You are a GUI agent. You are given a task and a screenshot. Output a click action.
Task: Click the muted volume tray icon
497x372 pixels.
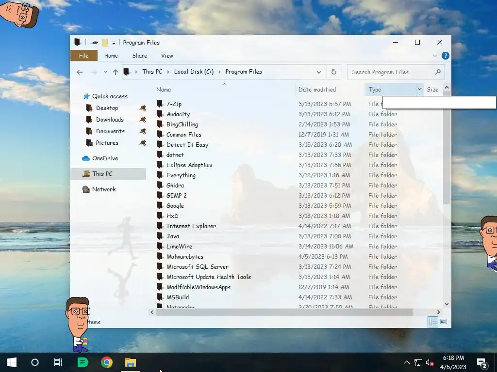[430, 362]
